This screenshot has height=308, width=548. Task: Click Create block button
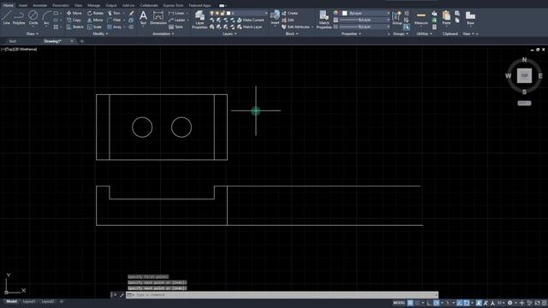coord(290,13)
